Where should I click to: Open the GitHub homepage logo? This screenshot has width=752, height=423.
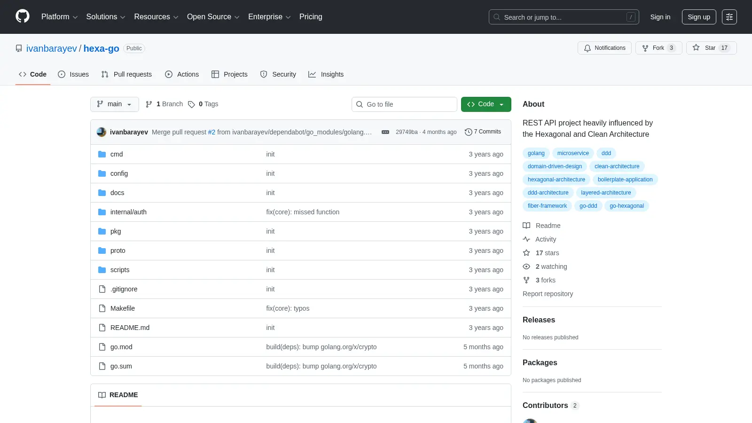click(23, 16)
